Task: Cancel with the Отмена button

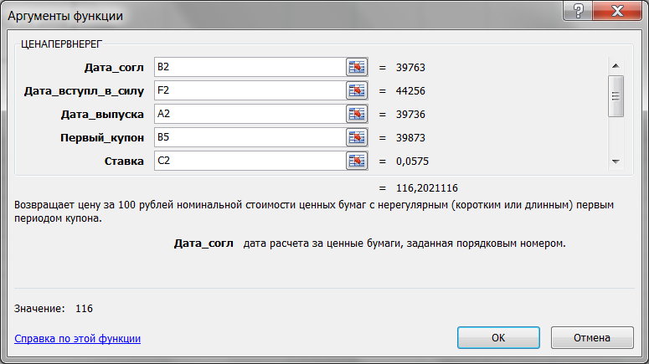Action: point(592,337)
